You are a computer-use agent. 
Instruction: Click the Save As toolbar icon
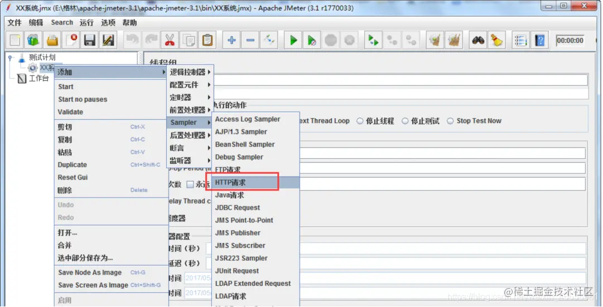tap(108, 40)
